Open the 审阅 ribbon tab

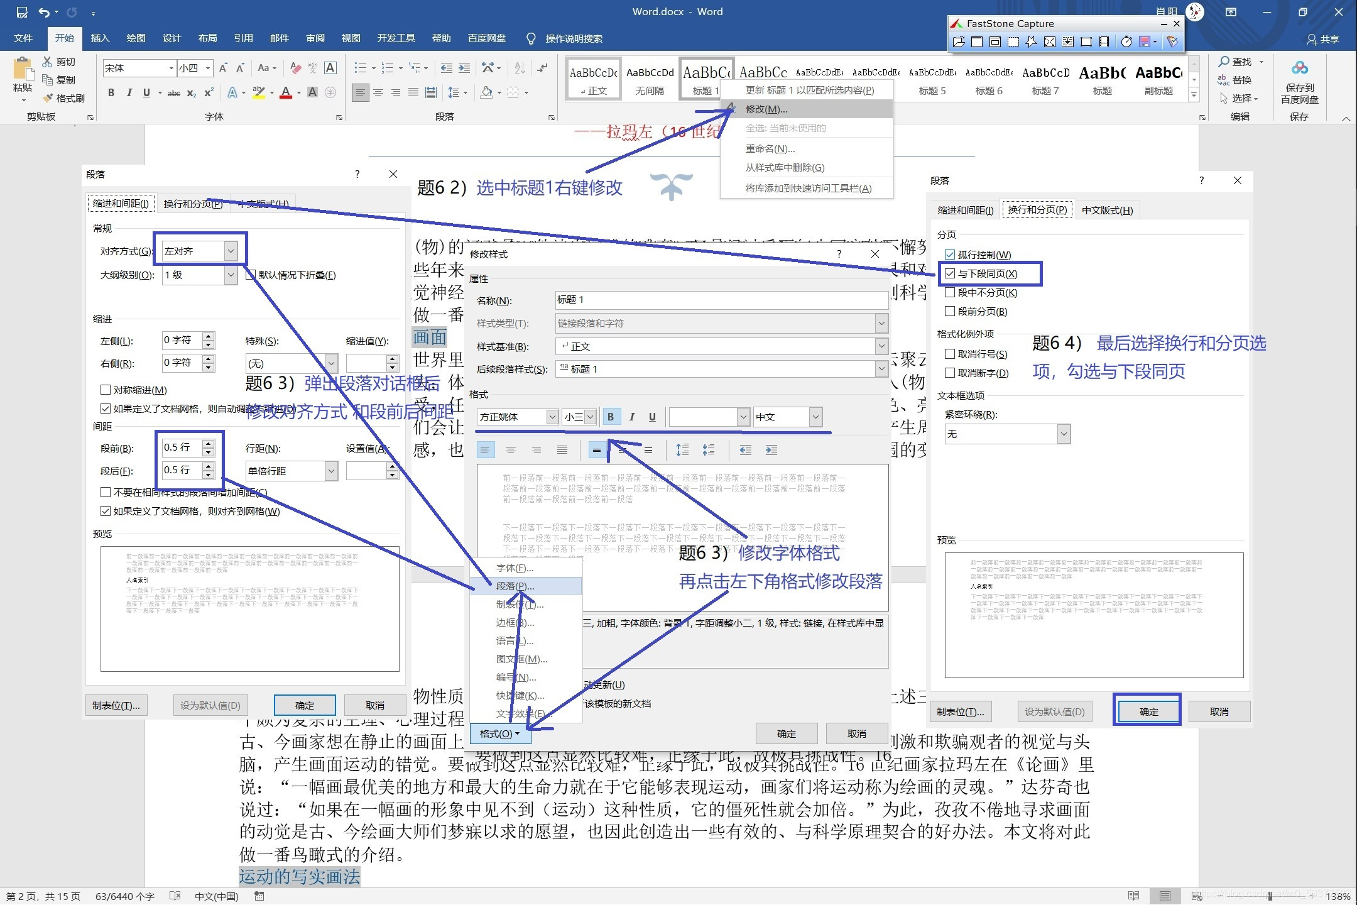click(x=315, y=38)
